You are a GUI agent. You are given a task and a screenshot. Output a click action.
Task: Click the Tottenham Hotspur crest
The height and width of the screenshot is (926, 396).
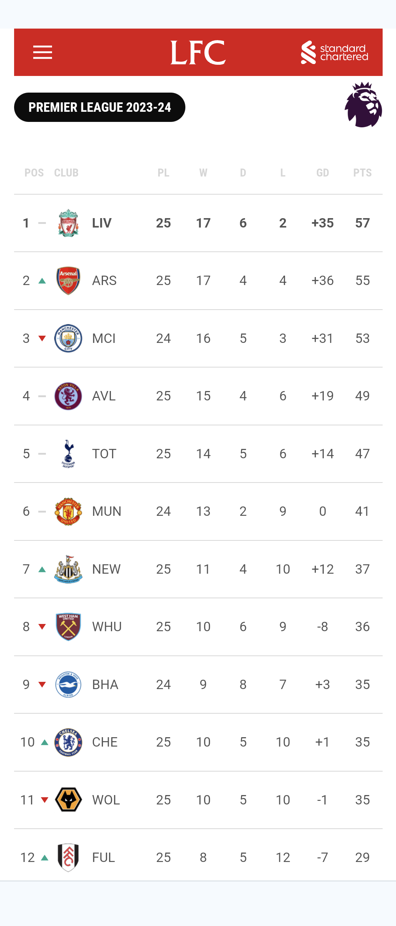pos(68,454)
